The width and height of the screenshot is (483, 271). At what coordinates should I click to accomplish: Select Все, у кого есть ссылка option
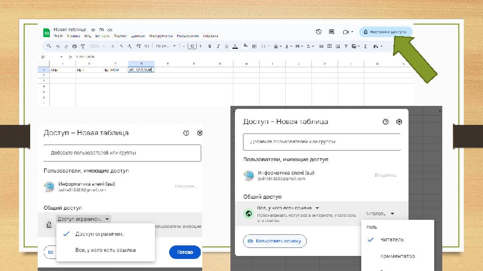click(x=106, y=250)
